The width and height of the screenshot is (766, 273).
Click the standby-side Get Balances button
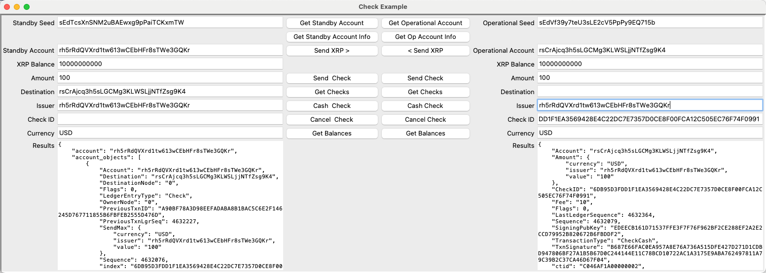click(x=332, y=133)
